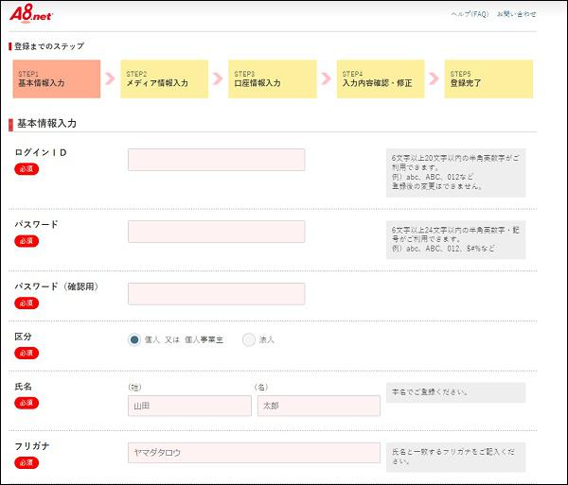The width and height of the screenshot is (568, 485).
Task: Focus the 名 field showing 太郎
Action: [319, 406]
